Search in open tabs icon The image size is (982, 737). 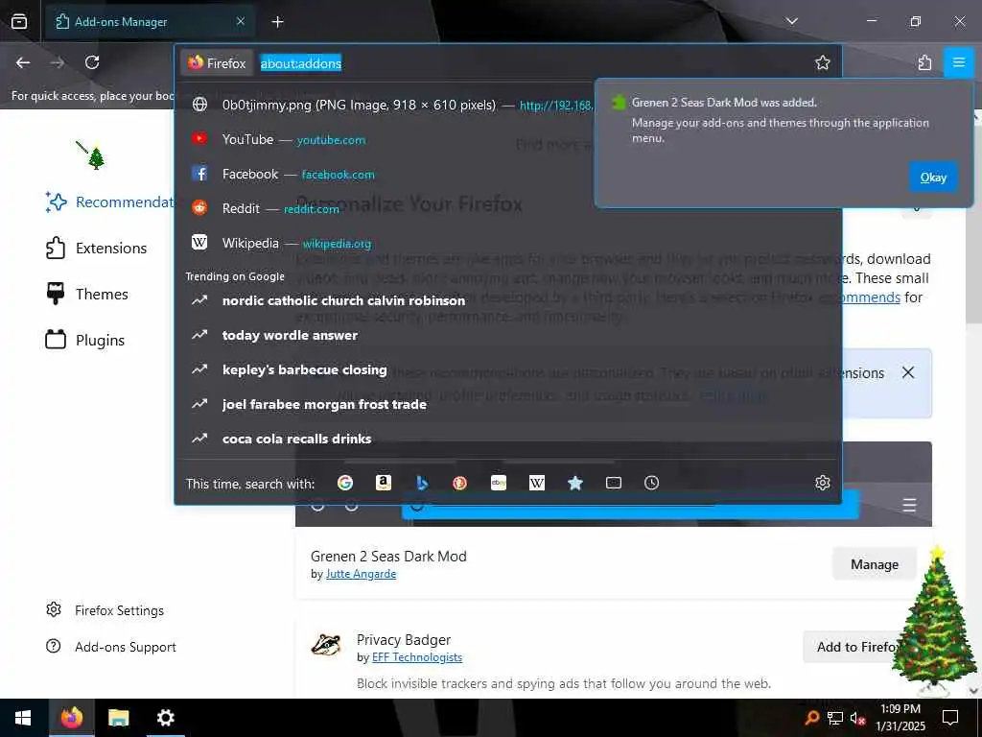614,483
